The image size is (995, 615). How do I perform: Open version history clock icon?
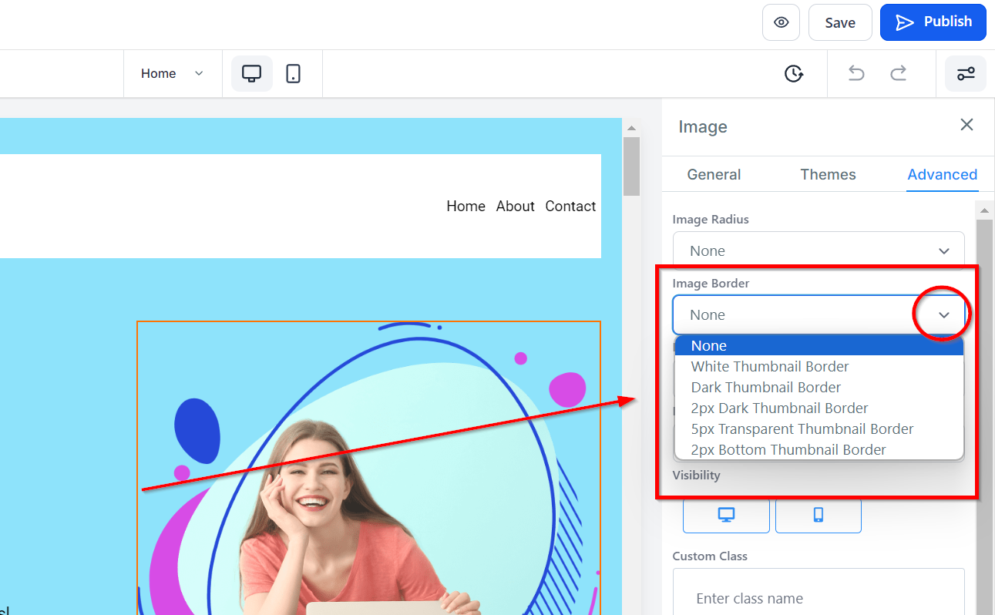(794, 74)
